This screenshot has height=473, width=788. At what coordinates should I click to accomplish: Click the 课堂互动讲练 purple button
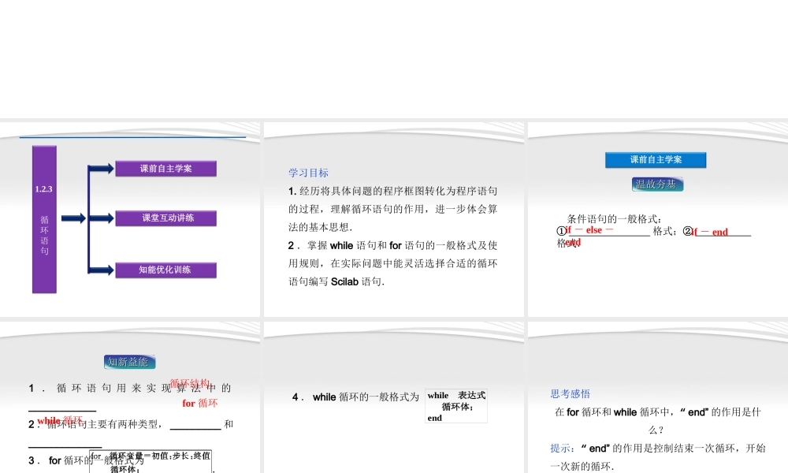tap(165, 218)
